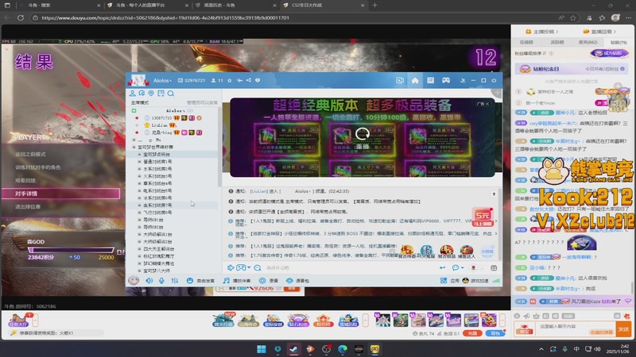Refresh the browser page

tap(21, 17)
